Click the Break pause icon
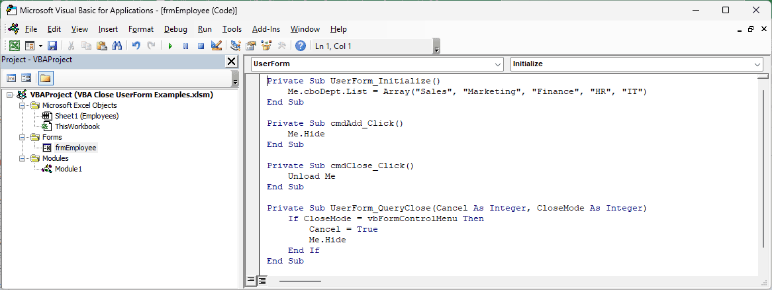This screenshot has width=772, height=290. (x=185, y=46)
